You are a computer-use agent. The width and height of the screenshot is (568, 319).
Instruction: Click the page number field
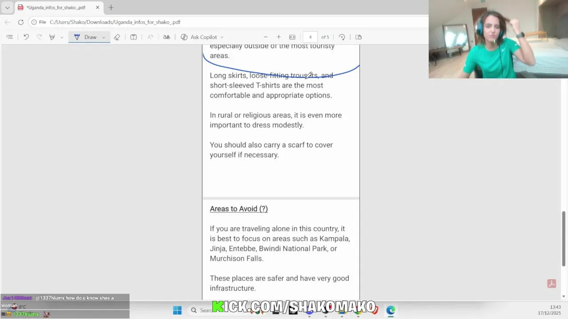[310, 37]
